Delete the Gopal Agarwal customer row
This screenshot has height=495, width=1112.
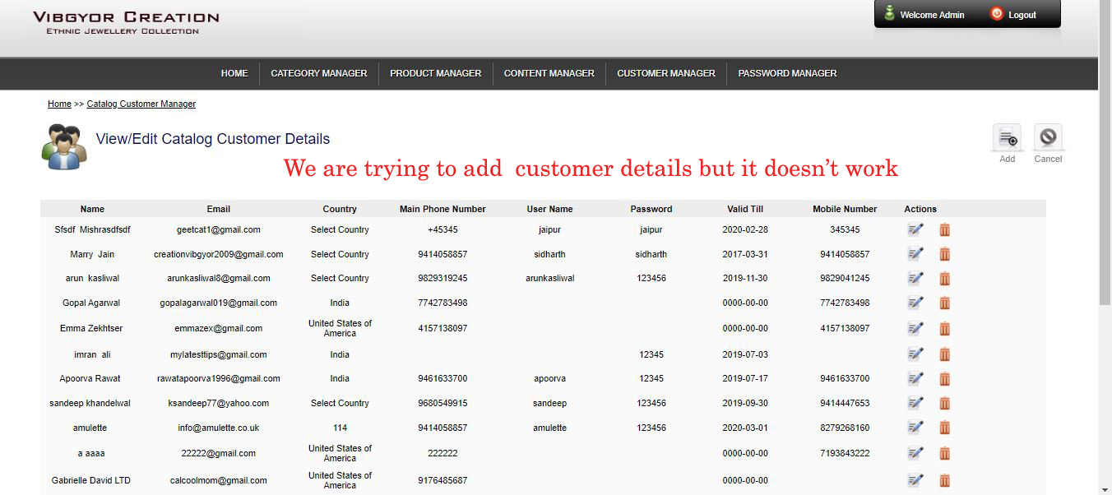(945, 303)
